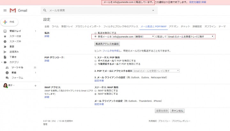The width and height of the screenshot is (230, 131).
Task: Show search options dropdown arrow
Action: coord(153,11)
